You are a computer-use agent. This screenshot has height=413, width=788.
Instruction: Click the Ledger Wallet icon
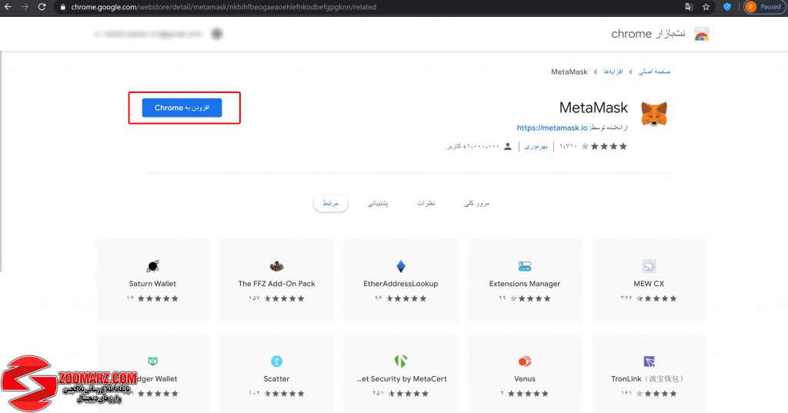tap(153, 361)
